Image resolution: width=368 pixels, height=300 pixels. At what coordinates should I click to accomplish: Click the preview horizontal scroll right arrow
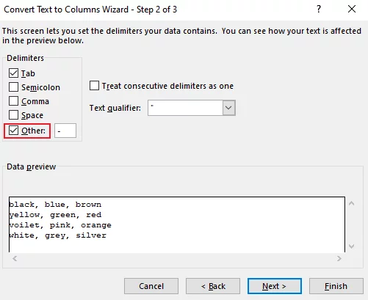[339, 258]
